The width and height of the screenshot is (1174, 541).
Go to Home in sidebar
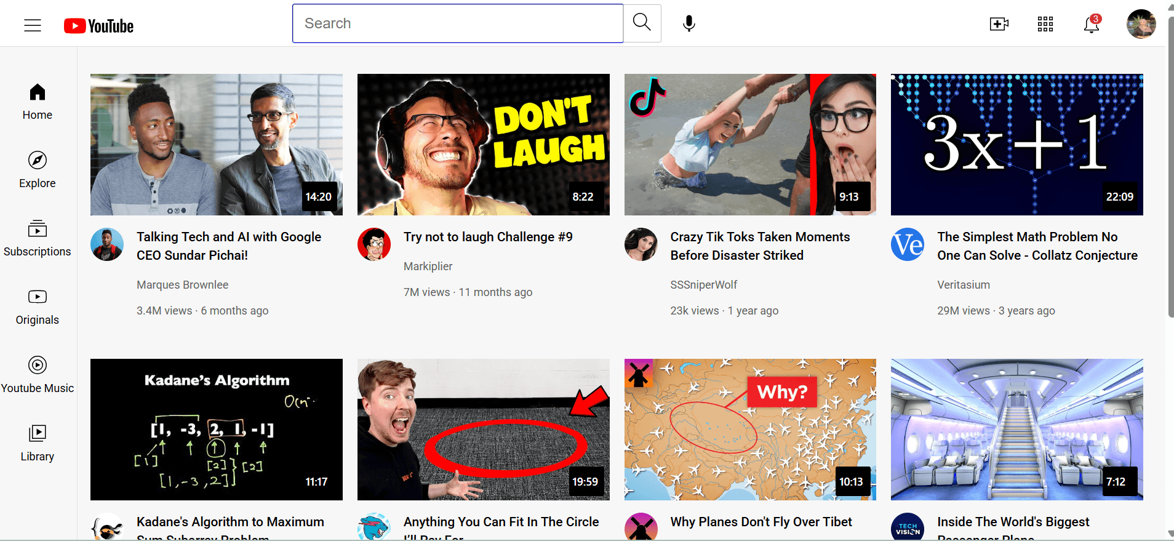click(38, 102)
